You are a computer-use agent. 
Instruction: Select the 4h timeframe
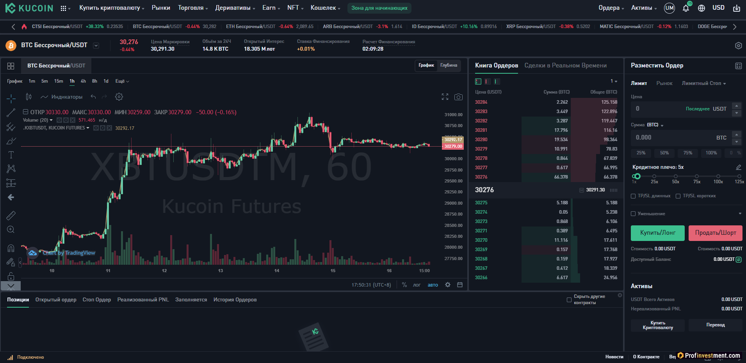(83, 81)
